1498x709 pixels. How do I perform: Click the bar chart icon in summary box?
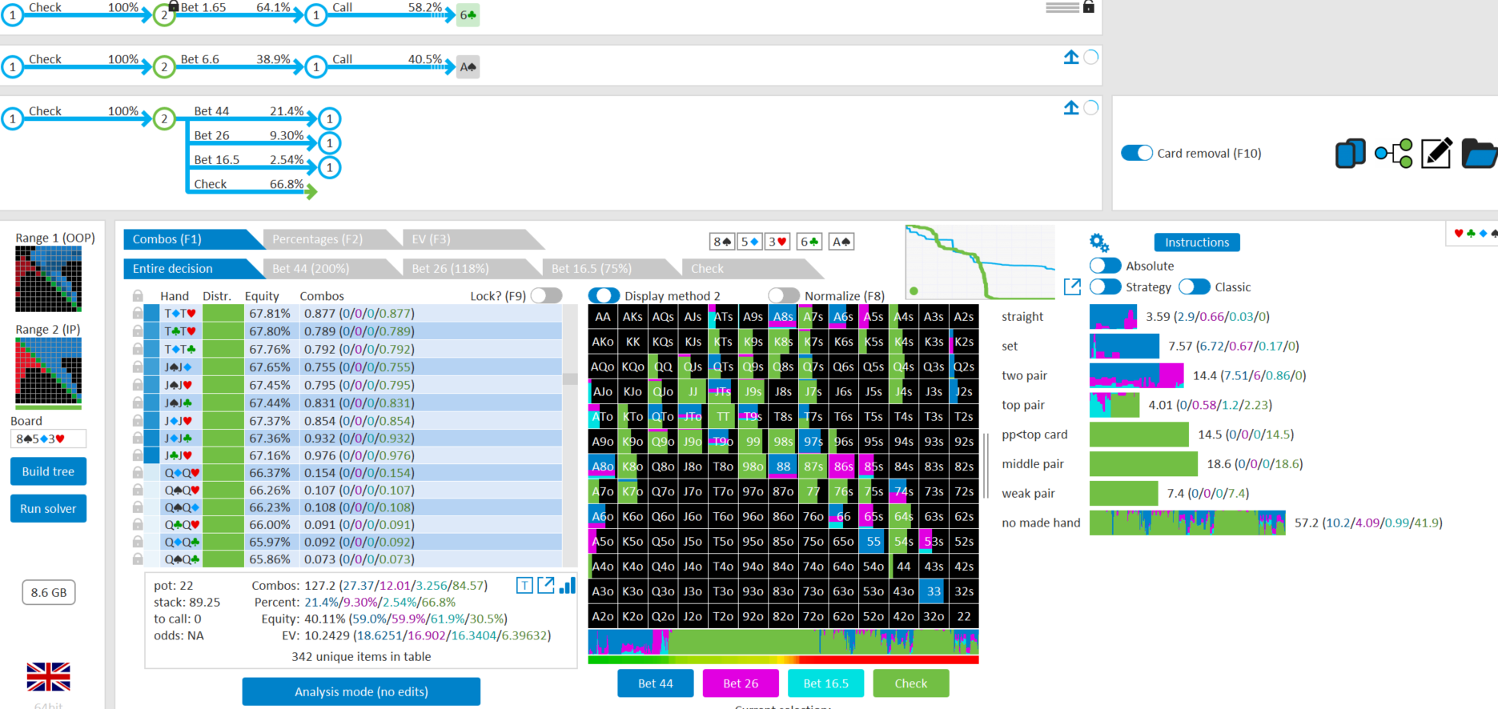point(567,585)
